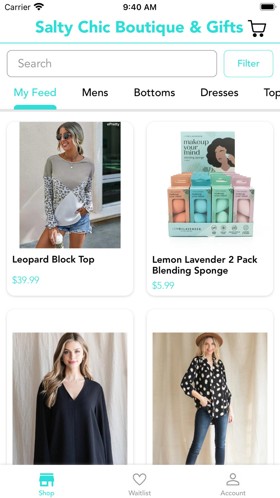View the black spotted blouse product image
Viewport: 280px width, 498px height.
tap(210, 398)
